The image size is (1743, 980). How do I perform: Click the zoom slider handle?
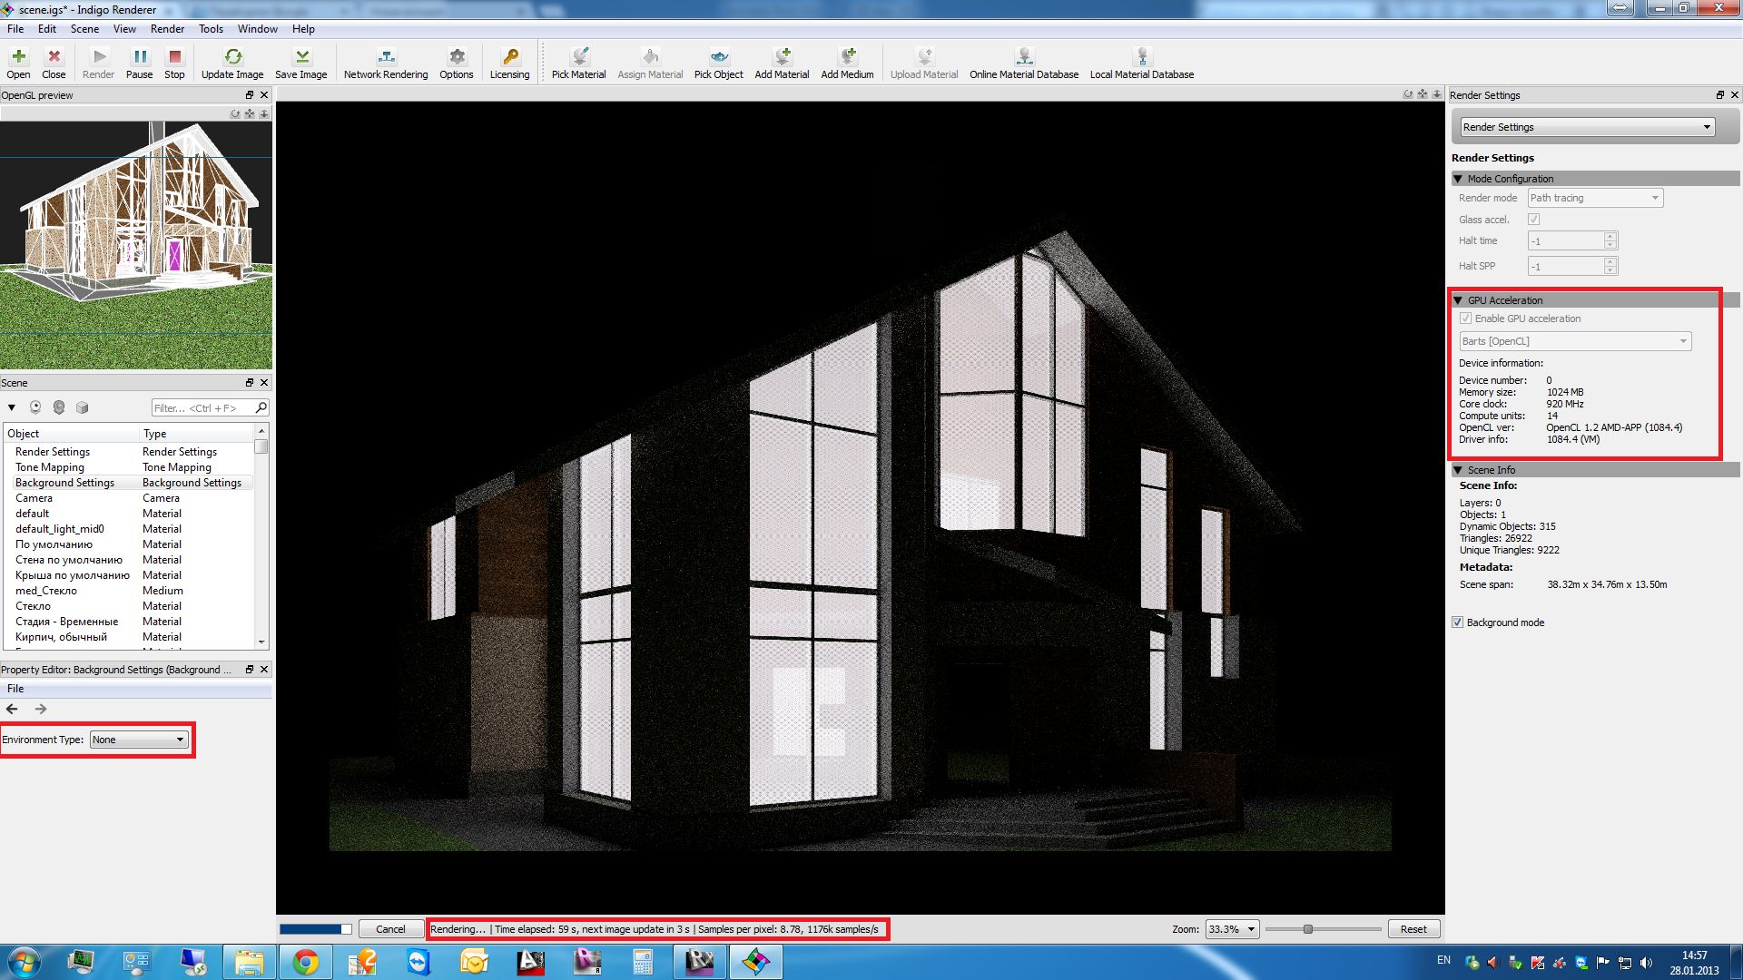(x=1307, y=929)
